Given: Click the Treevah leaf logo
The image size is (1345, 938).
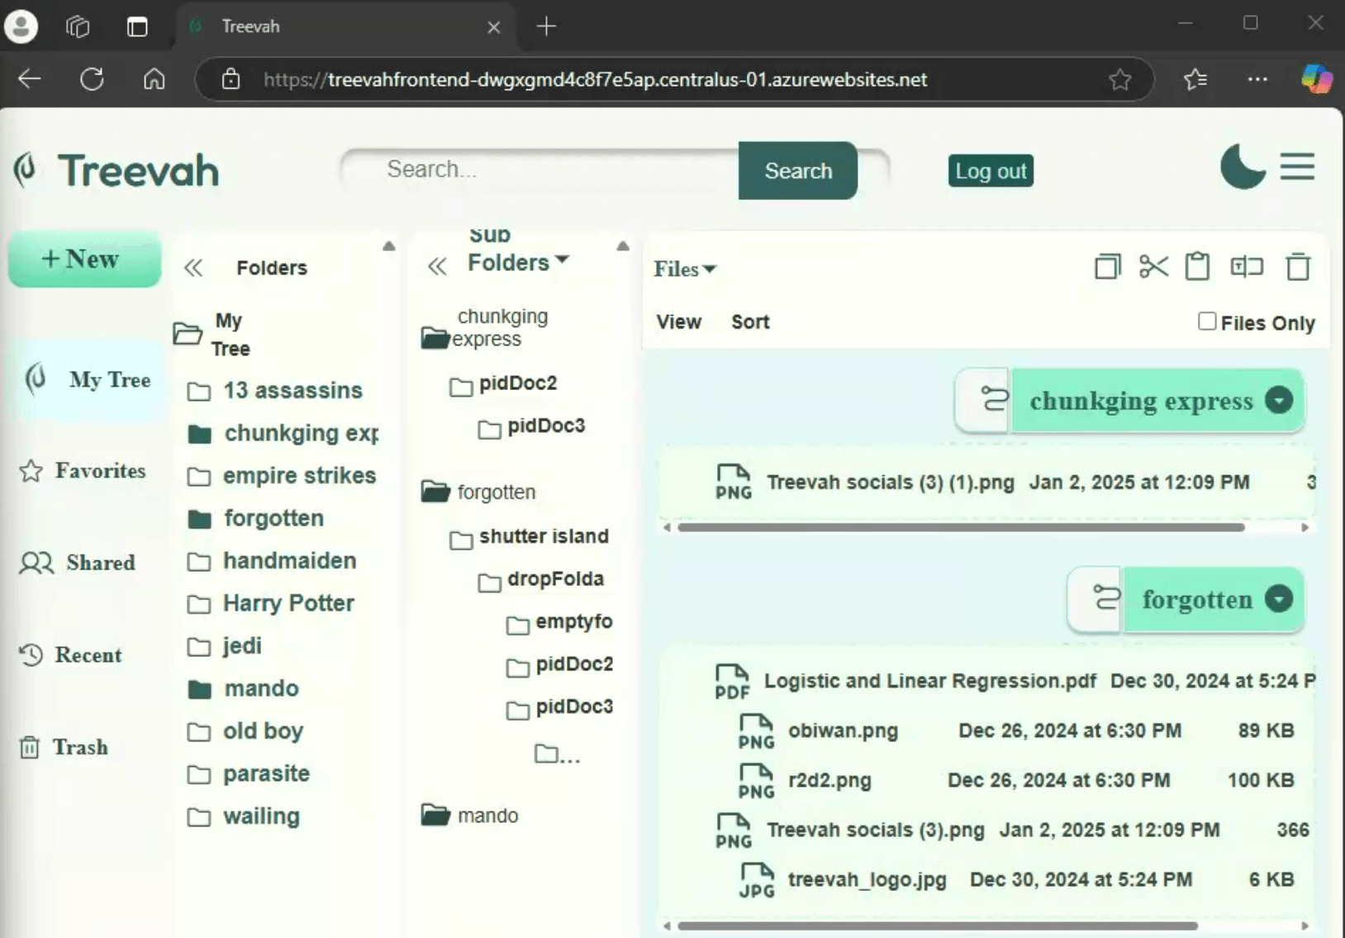Looking at the screenshot, I should [26, 169].
